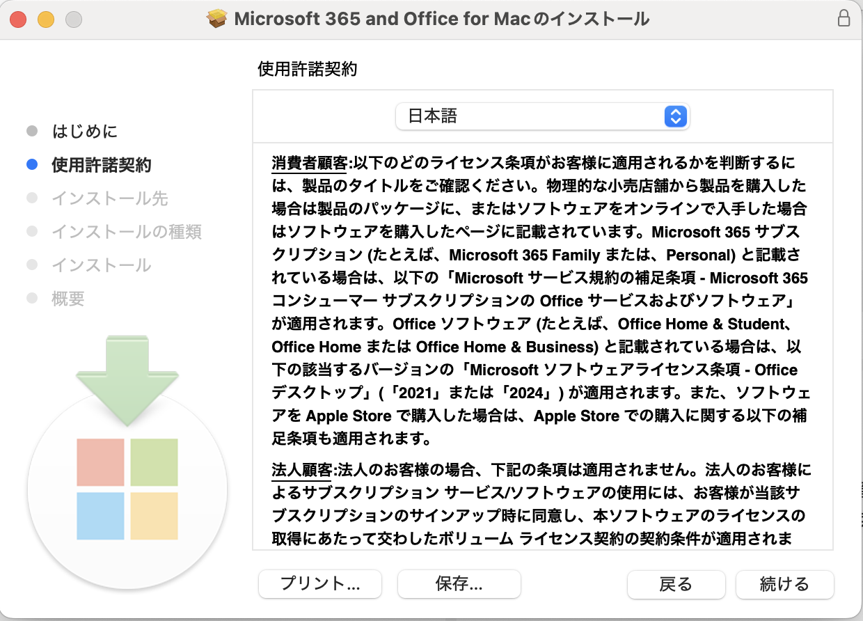The height and width of the screenshot is (621, 863).
Task: Go back with the 戻る button
Action: (x=676, y=584)
